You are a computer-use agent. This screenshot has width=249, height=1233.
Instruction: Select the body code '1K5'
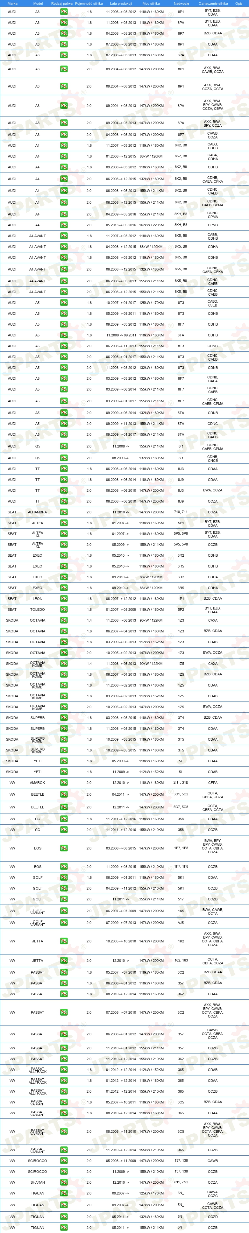point(181,911)
